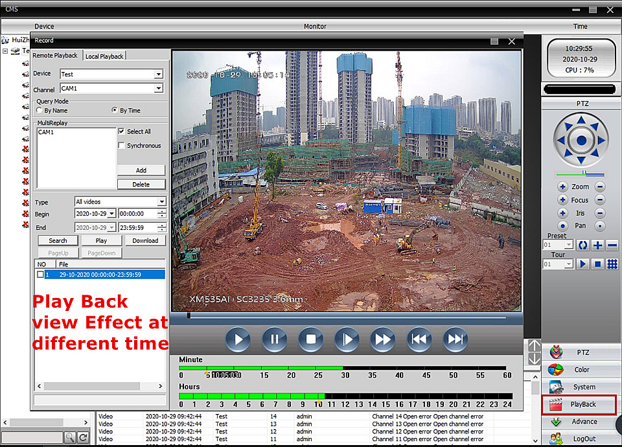Screen dimensions: 622x447
Task: Pause the video playback
Action: [x=274, y=339]
